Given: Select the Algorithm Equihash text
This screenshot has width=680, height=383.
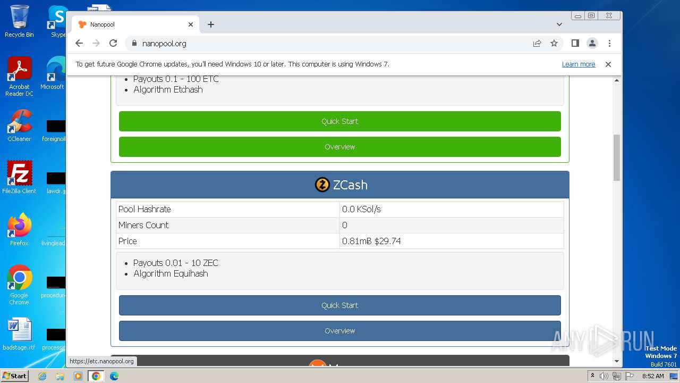Looking at the screenshot, I should pyautogui.click(x=171, y=273).
